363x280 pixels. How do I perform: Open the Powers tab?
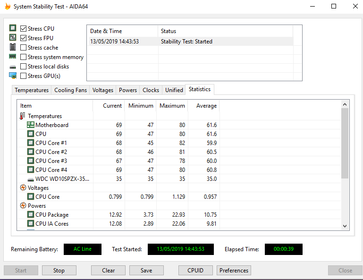[x=128, y=90]
